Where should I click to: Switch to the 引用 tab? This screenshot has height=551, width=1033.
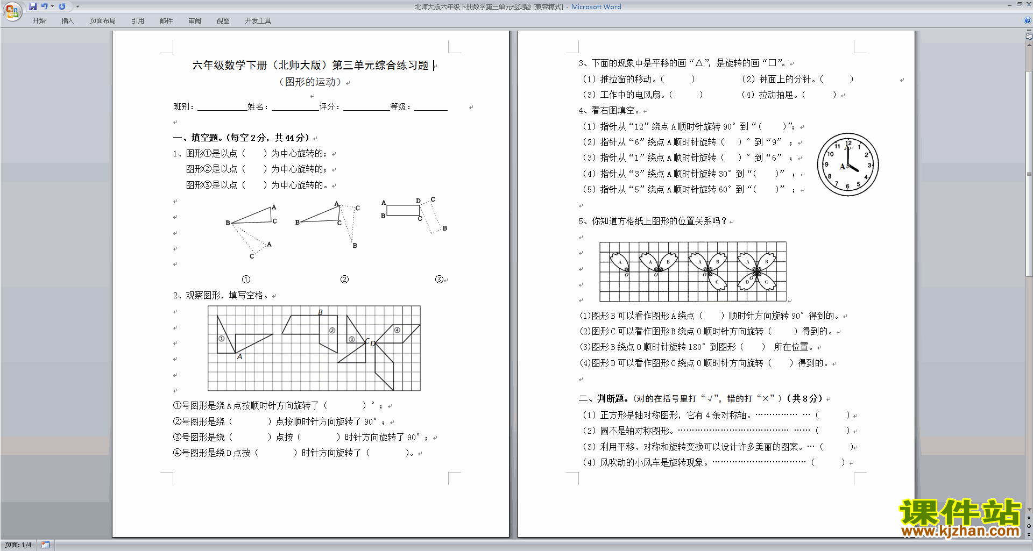point(138,21)
